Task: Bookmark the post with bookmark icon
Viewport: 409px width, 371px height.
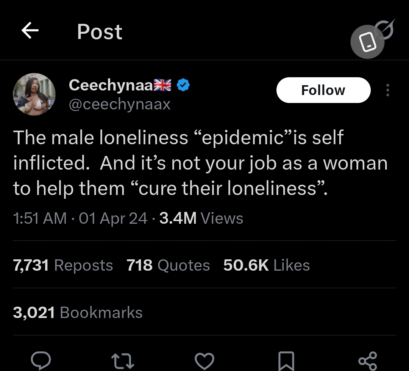Action: coord(286,361)
